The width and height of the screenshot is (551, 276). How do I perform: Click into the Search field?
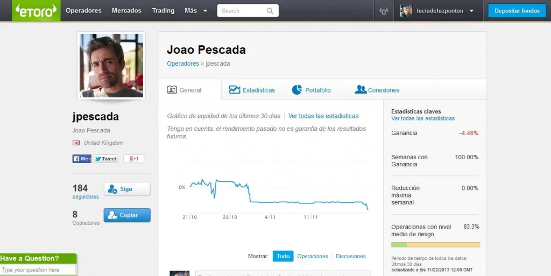248,11
